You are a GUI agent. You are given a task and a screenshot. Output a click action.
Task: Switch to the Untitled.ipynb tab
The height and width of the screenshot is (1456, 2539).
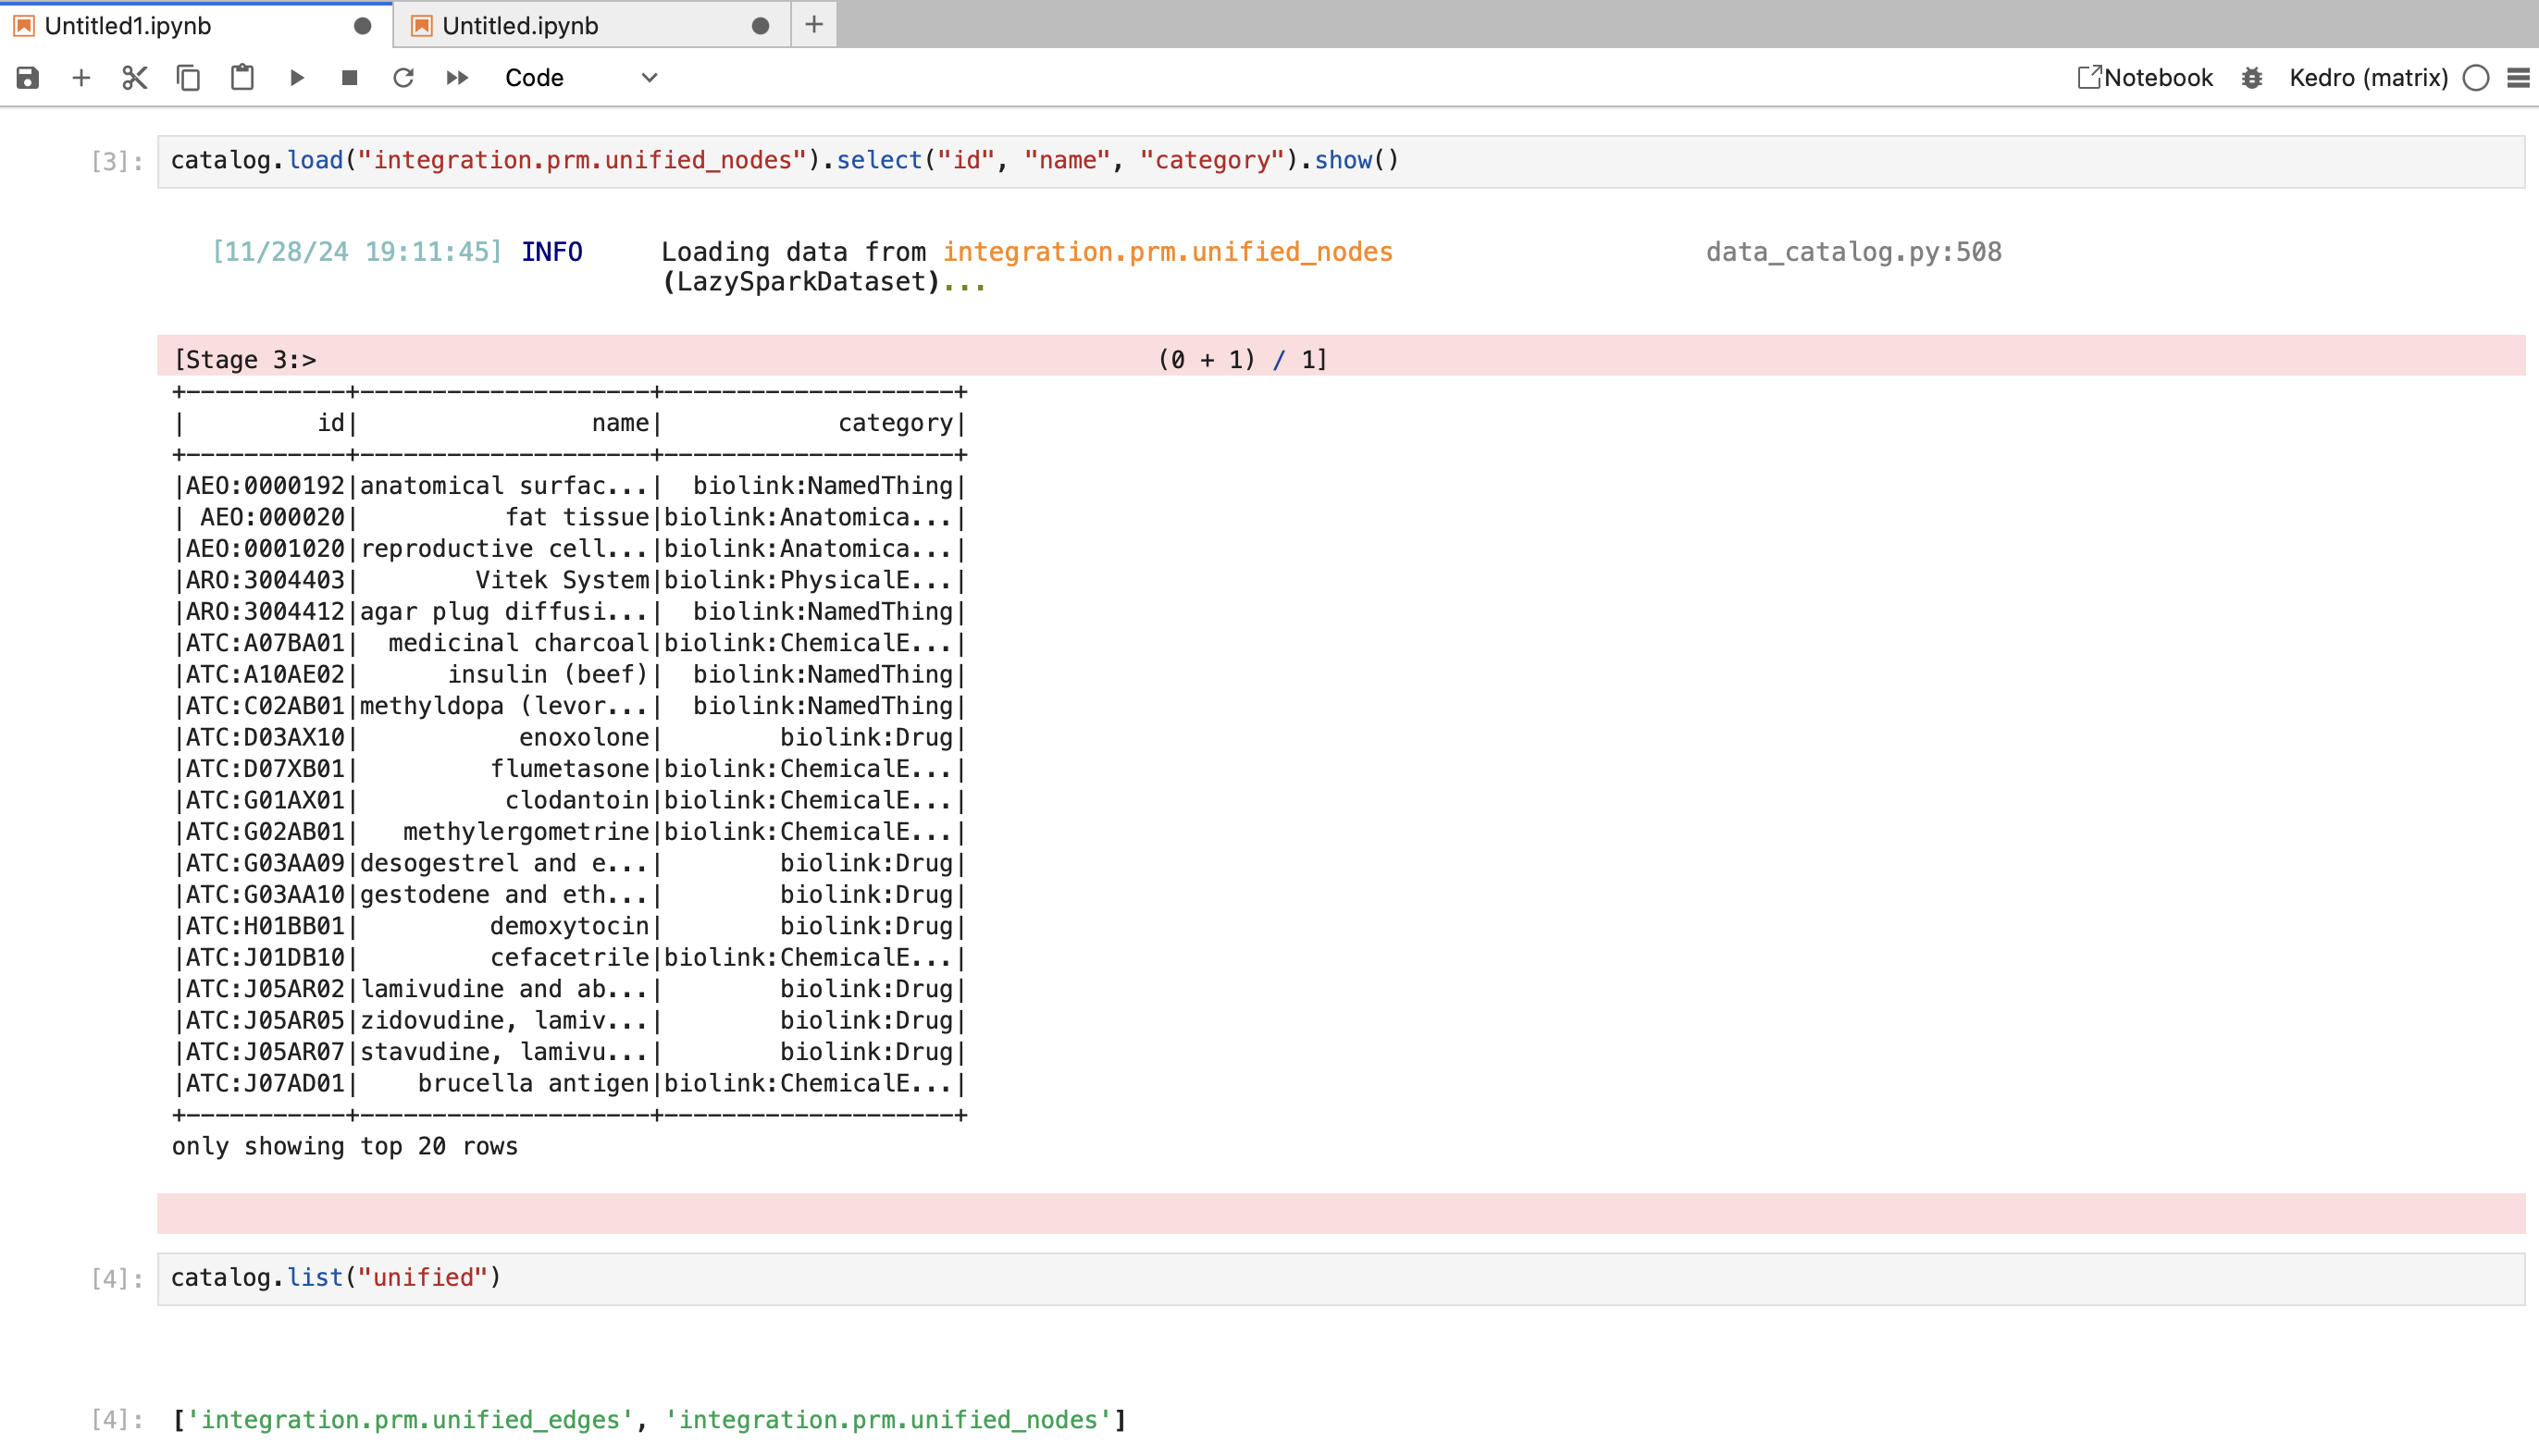pyautogui.click(x=520, y=26)
